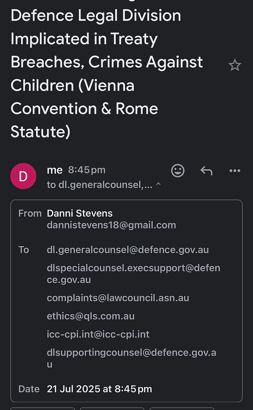Open complaints@lawcouncil.asn.au recipient
Screen dimensions: 253x410
pos(118,298)
